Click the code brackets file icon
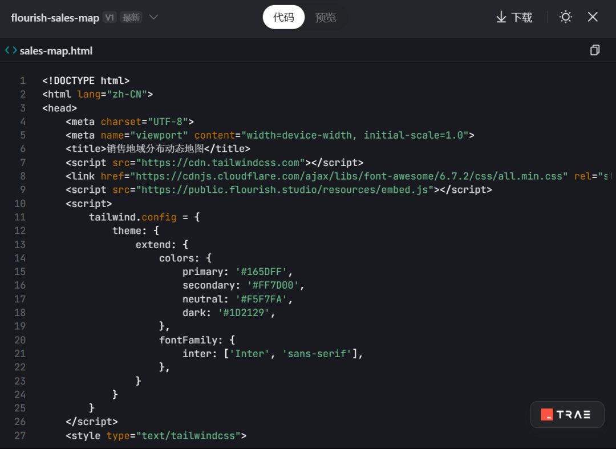The image size is (616, 449). [x=11, y=50]
